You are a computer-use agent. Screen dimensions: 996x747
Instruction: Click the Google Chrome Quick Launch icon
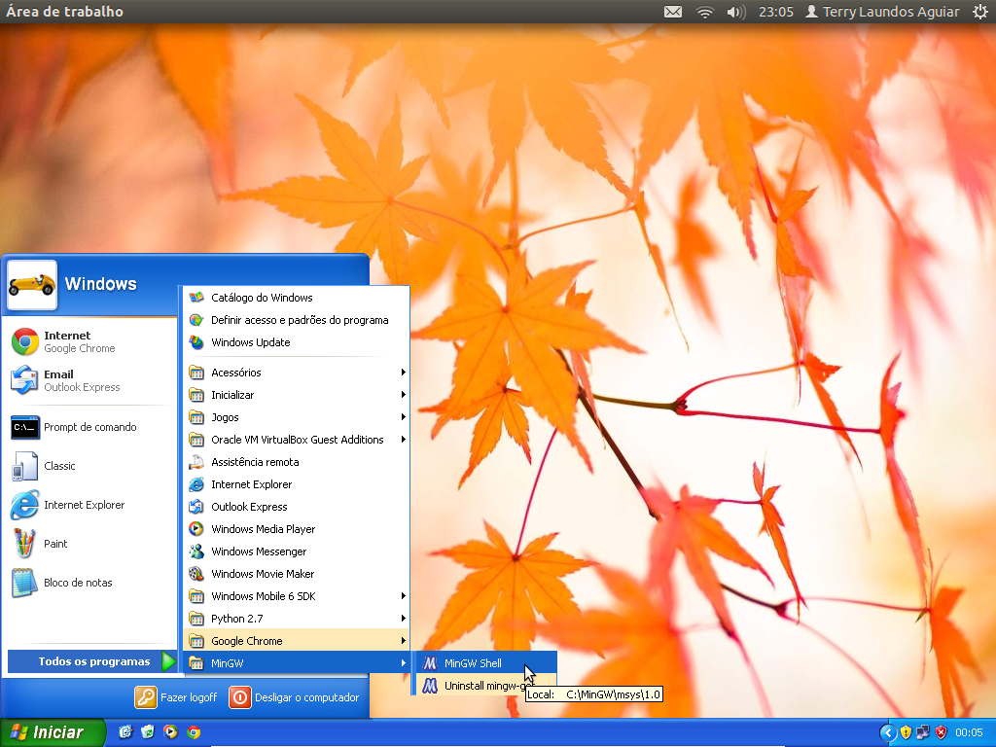[194, 732]
